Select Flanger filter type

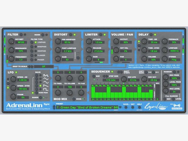(x=32, y=56)
